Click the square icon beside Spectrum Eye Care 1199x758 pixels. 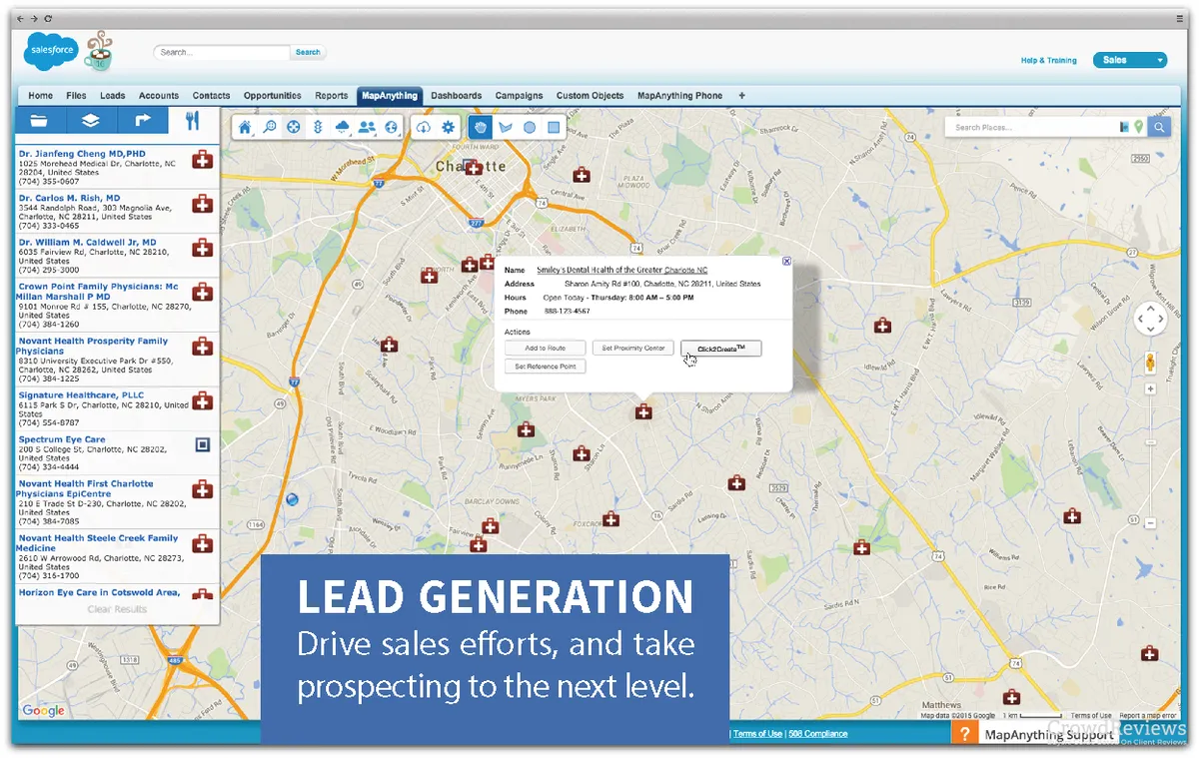203,444
